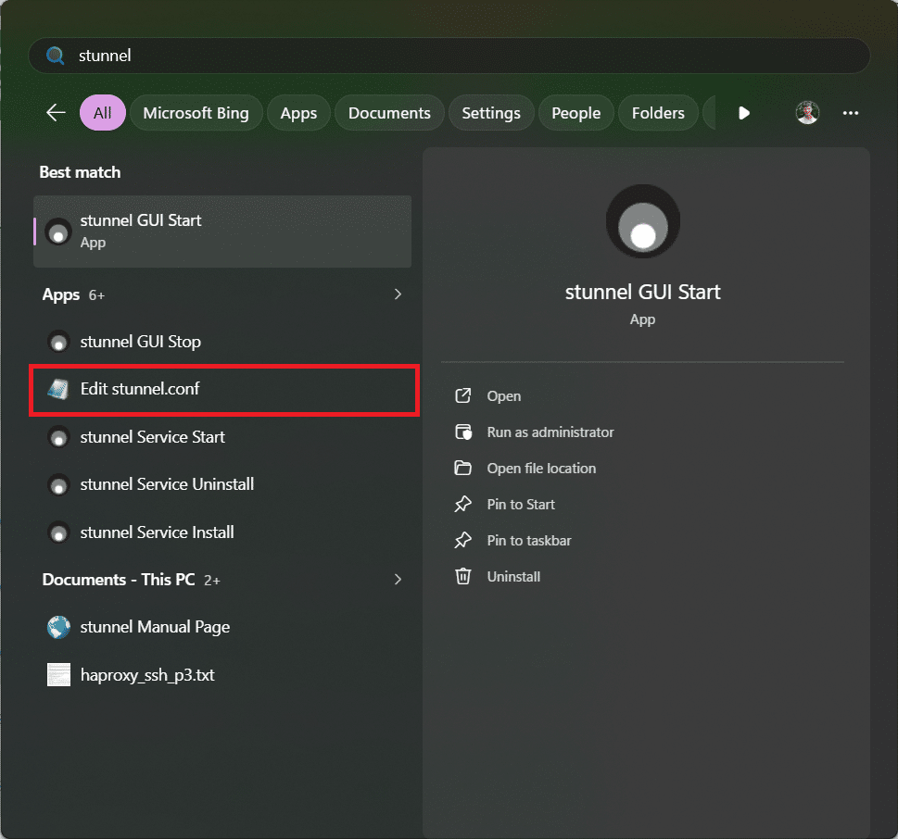Screen dimensions: 898x839
Task: Open Edit stunnel.conf notepad icon
Action: (58, 389)
